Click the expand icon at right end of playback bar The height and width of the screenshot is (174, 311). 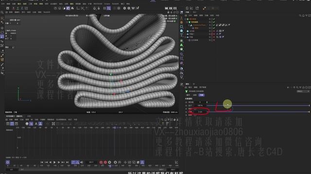pyautogui.click(x=176, y=162)
